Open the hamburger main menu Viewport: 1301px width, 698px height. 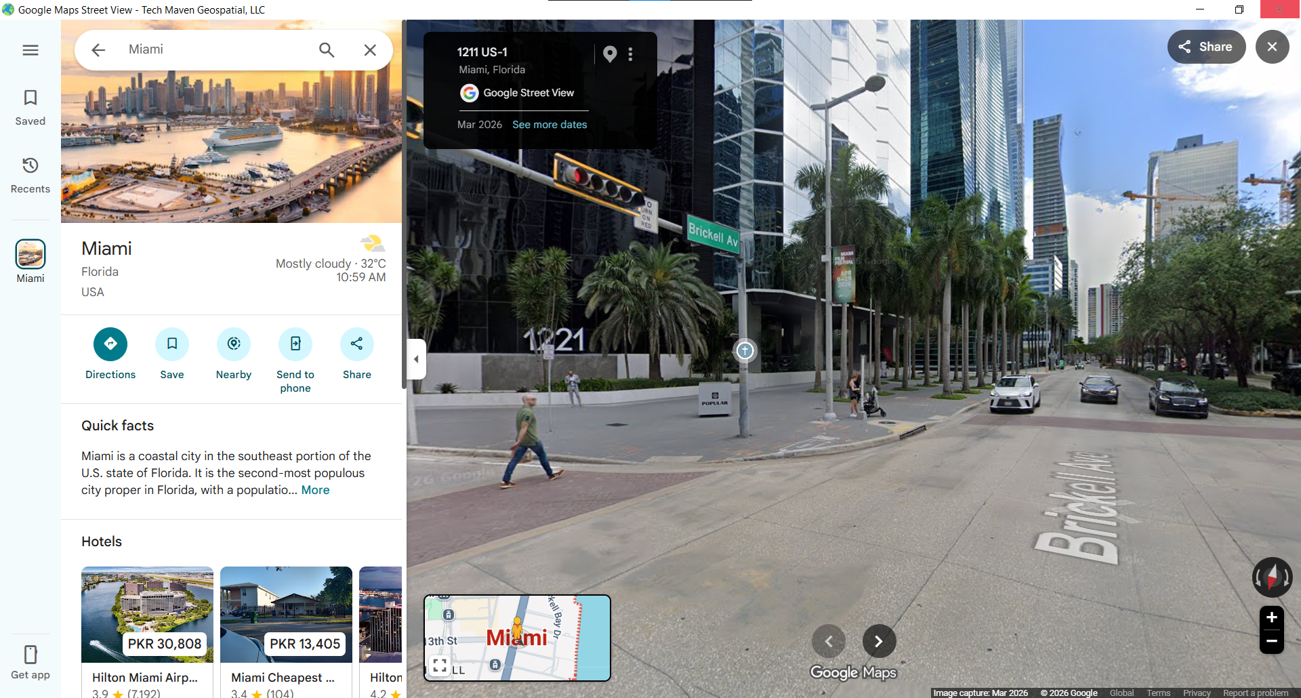coord(30,50)
